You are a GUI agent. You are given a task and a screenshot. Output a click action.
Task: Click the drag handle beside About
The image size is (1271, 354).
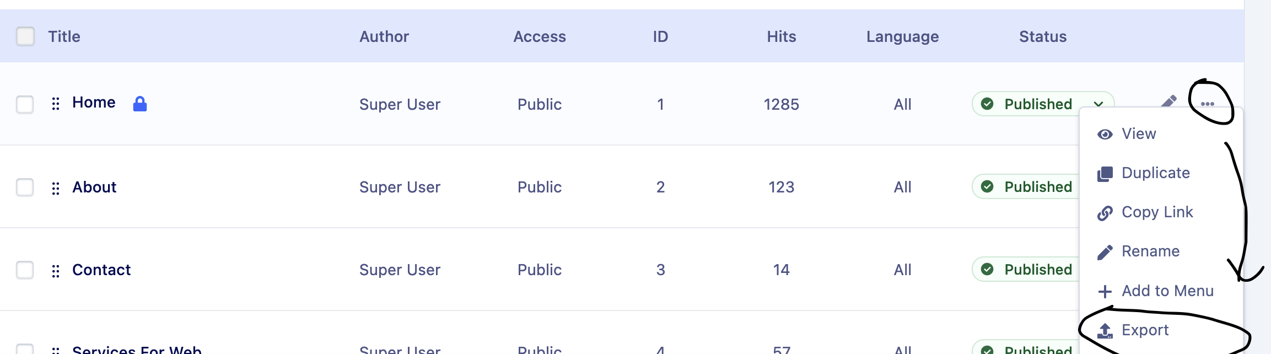coord(56,188)
